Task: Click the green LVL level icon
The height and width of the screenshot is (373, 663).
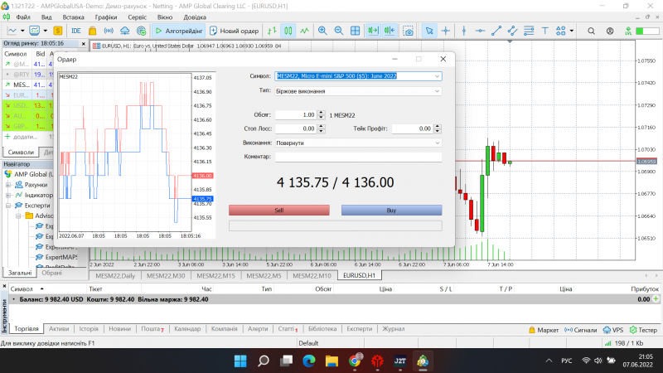Action: point(628,31)
